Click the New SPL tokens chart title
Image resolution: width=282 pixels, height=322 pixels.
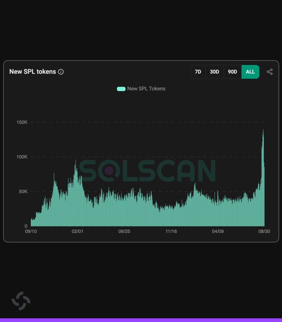(x=33, y=72)
